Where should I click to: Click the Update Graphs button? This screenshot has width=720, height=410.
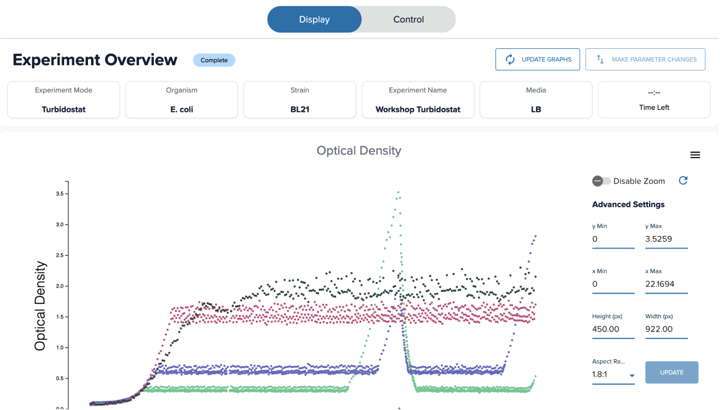[537, 59]
